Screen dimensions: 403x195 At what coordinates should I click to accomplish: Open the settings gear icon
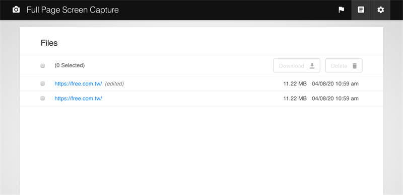380,10
